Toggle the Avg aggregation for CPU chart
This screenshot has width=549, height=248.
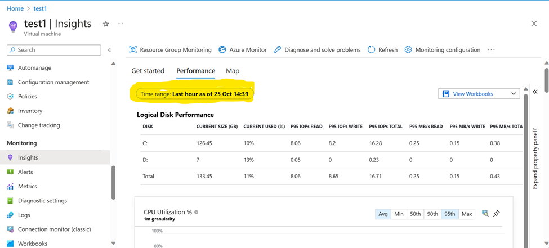383,214
